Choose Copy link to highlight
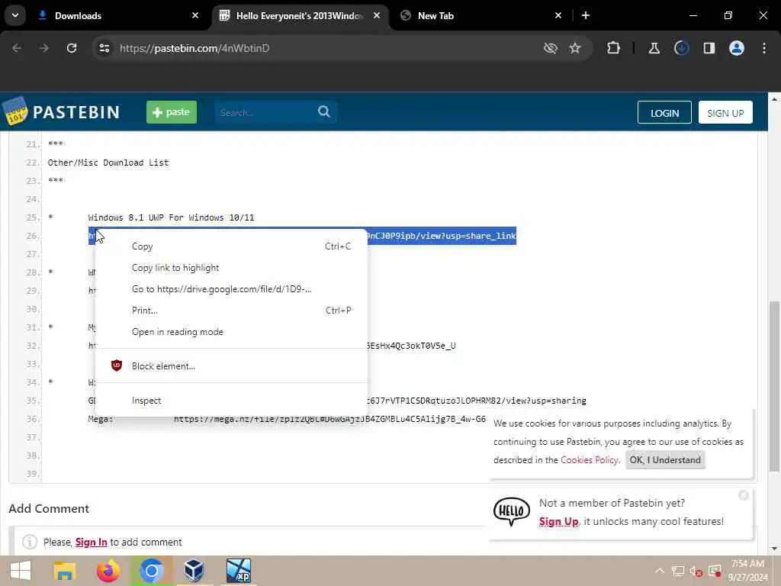This screenshot has width=781, height=586. (231, 268)
